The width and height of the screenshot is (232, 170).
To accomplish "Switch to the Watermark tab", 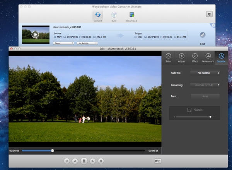I will pyautogui.click(x=208, y=58).
